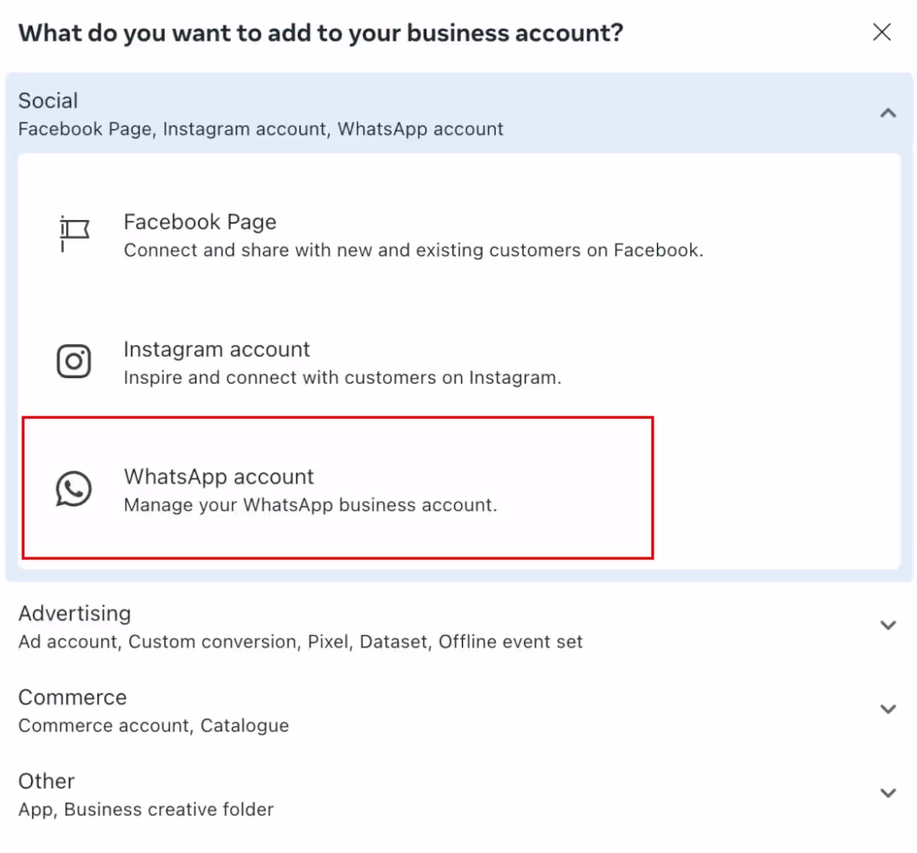Viewport: 917px width, 853px height.
Task: Close the add to business account dialog
Action: (881, 32)
